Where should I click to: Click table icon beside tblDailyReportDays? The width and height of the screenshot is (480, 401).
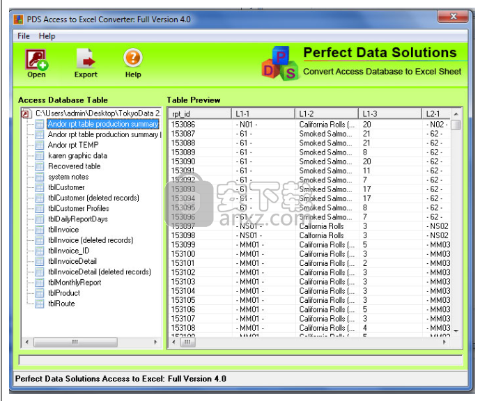point(40,219)
